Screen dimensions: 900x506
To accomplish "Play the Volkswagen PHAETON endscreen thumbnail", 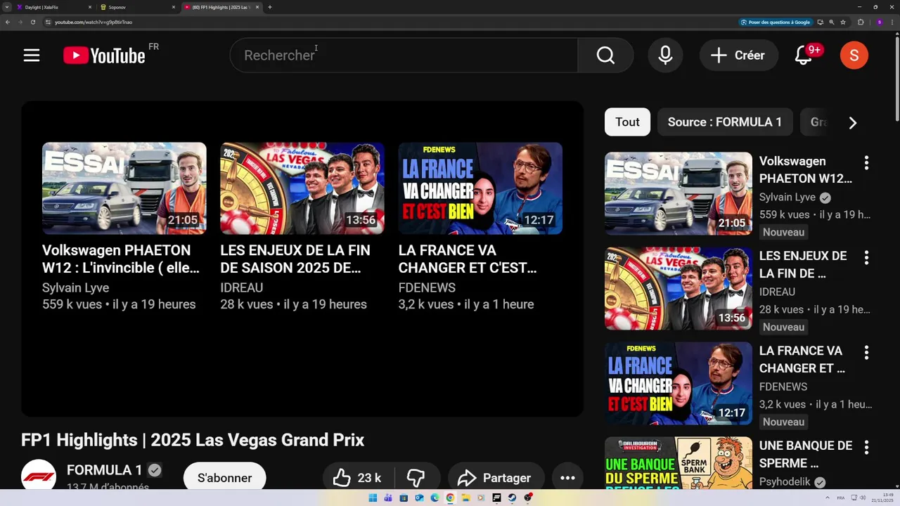I will point(124,188).
